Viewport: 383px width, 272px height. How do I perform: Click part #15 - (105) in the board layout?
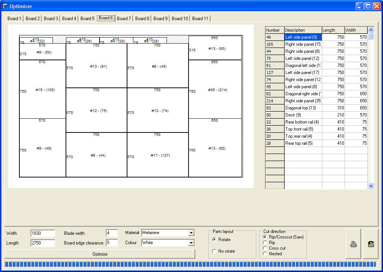click(x=42, y=89)
